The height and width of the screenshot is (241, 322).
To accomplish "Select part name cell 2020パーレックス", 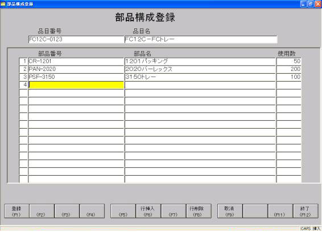I will 200,69.
